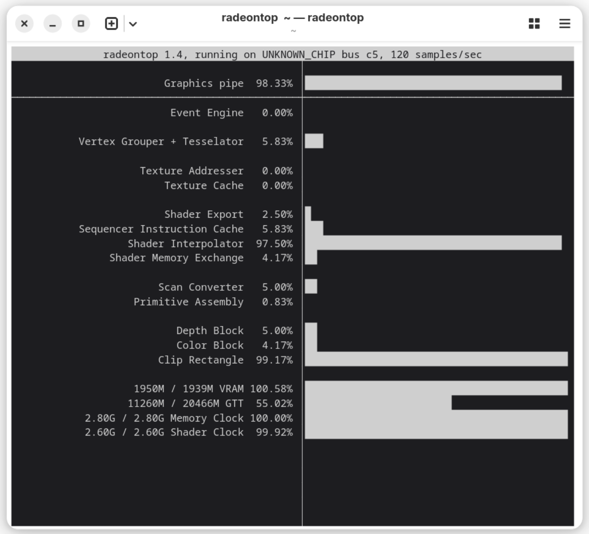Click the VRAM 100.58% usage bar
Image resolution: width=589 pixels, height=534 pixels.
point(436,388)
